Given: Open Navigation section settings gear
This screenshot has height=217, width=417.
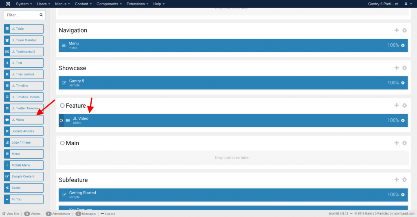Looking at the screenshot, I should [x=404, y=30].
